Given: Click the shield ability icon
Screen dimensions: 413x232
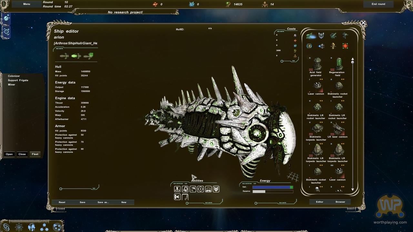Looking at the screenshot, I should click(x=216, y=189).
